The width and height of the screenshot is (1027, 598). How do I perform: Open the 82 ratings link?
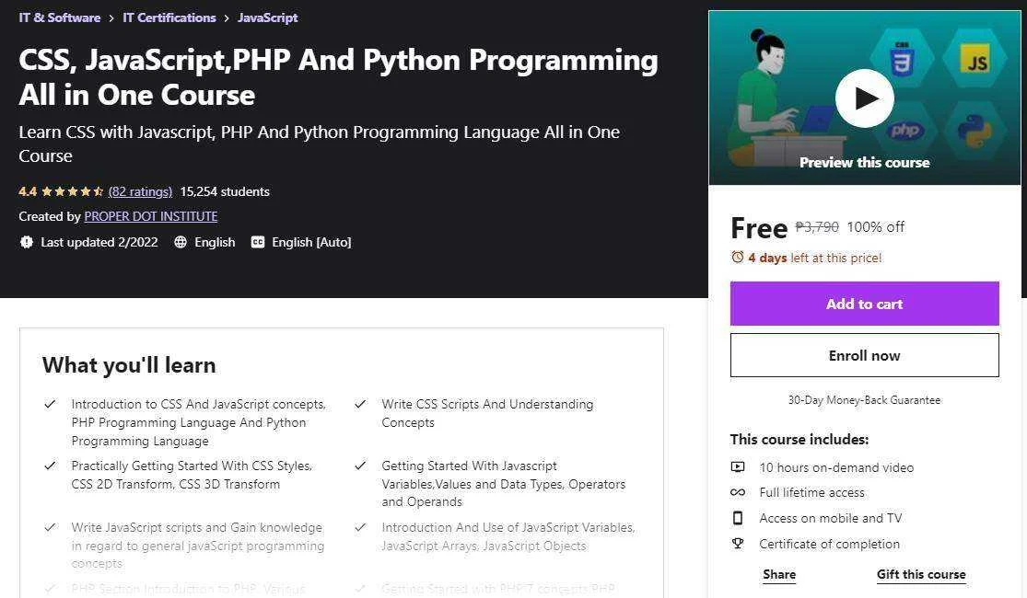point(140,191)
